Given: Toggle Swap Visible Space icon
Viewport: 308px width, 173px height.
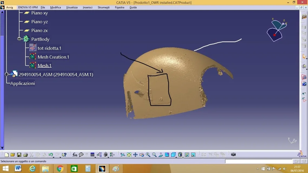Looking at the screenshot, I should [193, 155].
